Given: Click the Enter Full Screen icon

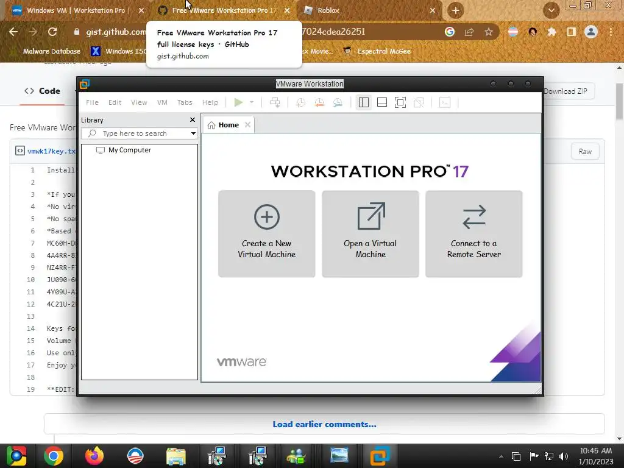Looking at the screenshot, I should tap(400, 102).
